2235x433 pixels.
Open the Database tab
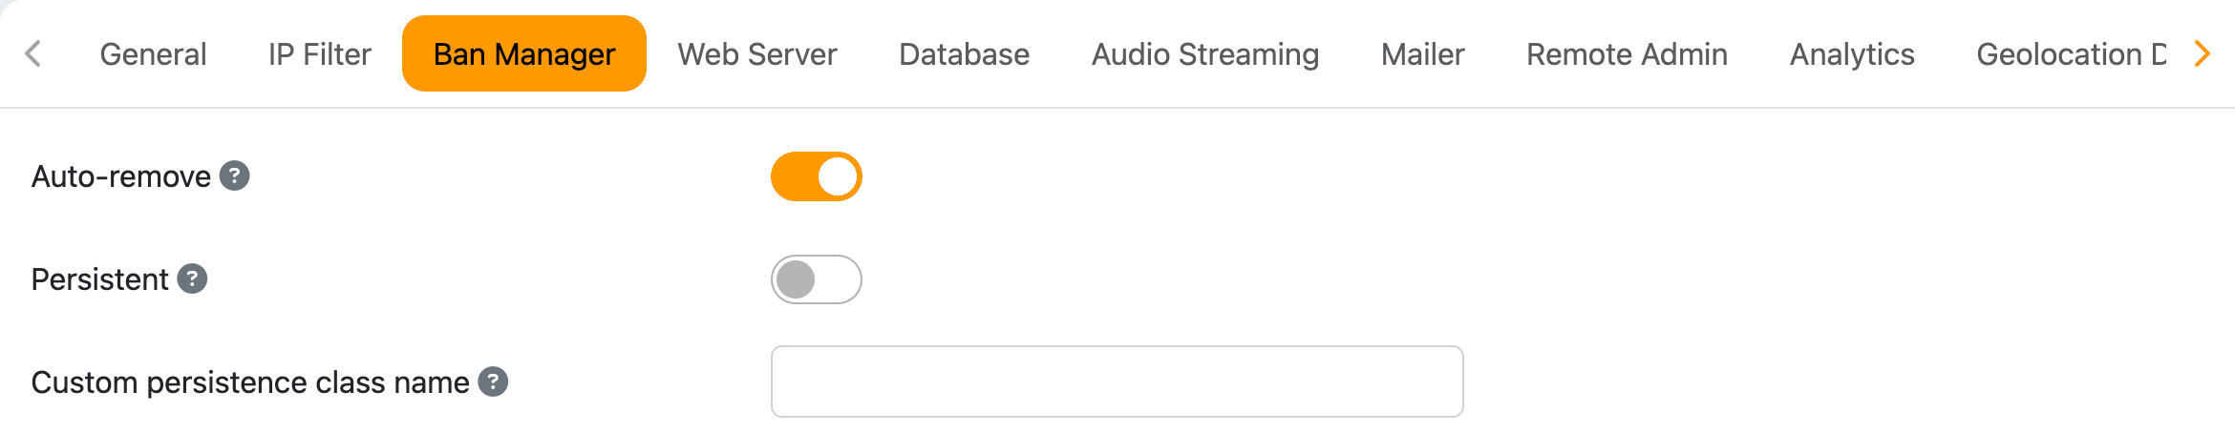[964, 54]
